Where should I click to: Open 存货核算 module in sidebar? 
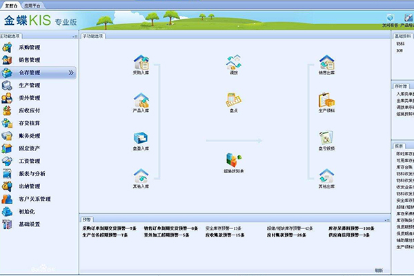tap(29, 123)
